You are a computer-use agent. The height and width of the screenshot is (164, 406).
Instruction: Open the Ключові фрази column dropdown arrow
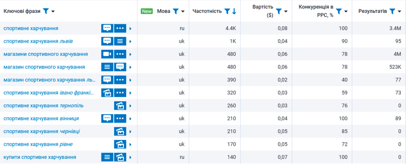point(53,11)
